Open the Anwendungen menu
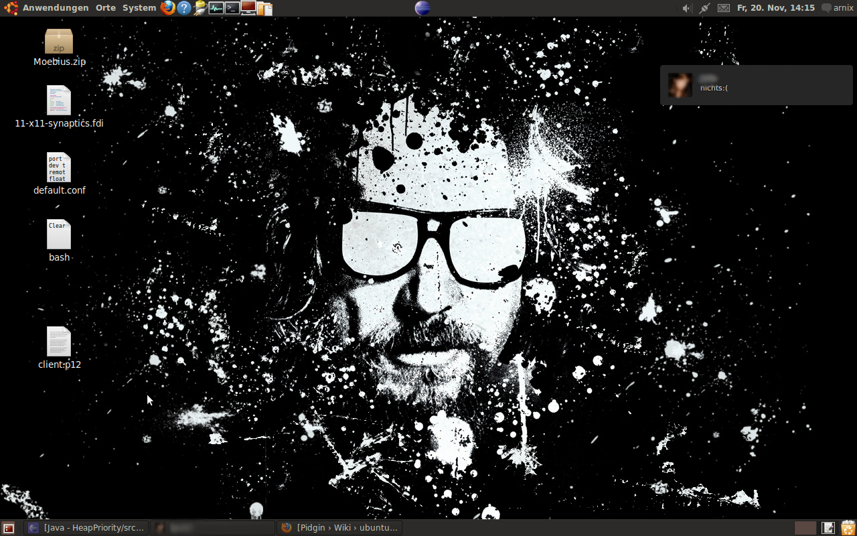Viewport: 857px width, 536px height. coord(56,8)
